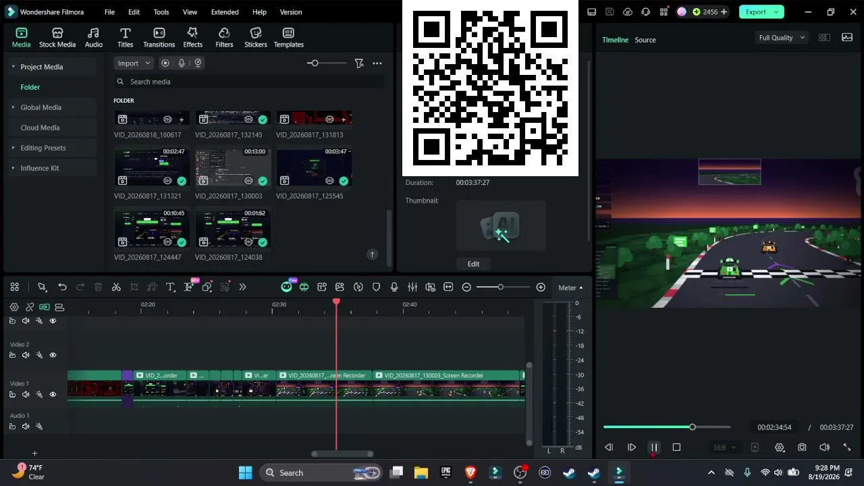
Task: Add a new track with plus button
Action: pos(34,454)
